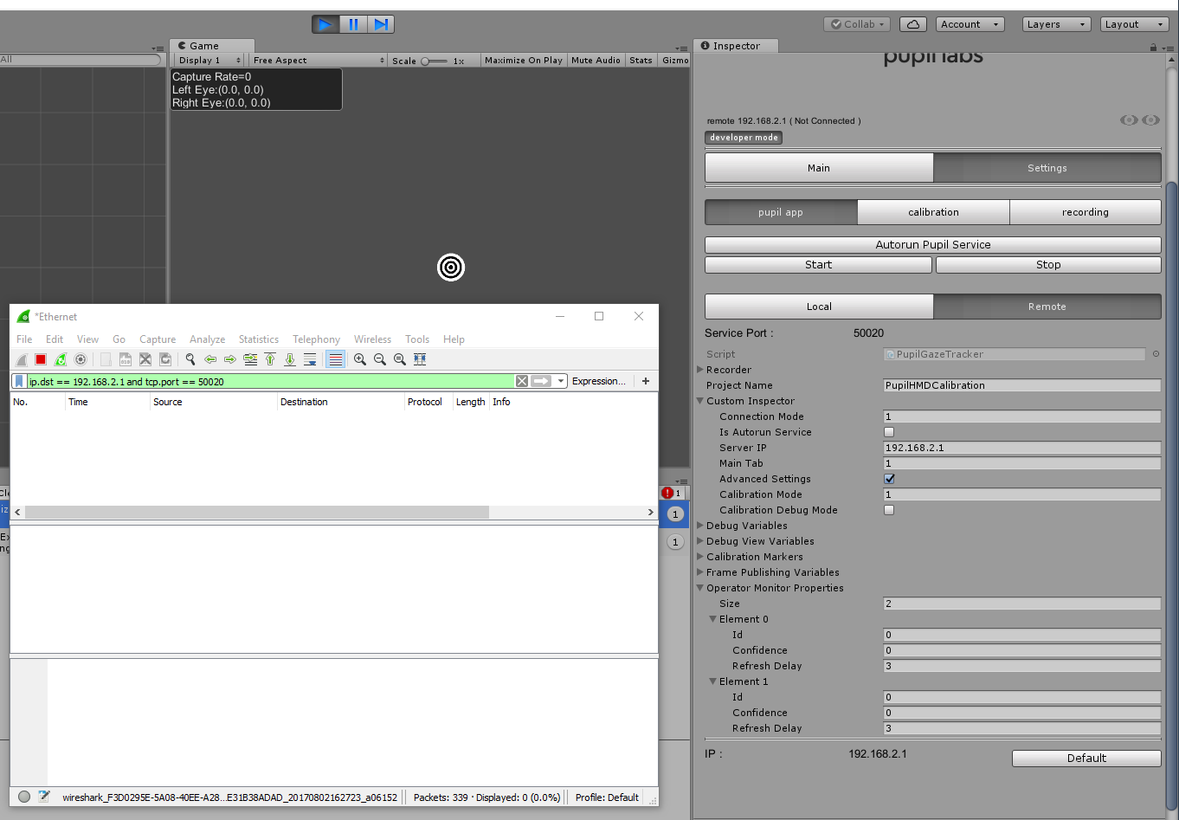Viewport: 1179px width, 820px height.
Task: Click the Unity Pause button
Action: (353, 24)
